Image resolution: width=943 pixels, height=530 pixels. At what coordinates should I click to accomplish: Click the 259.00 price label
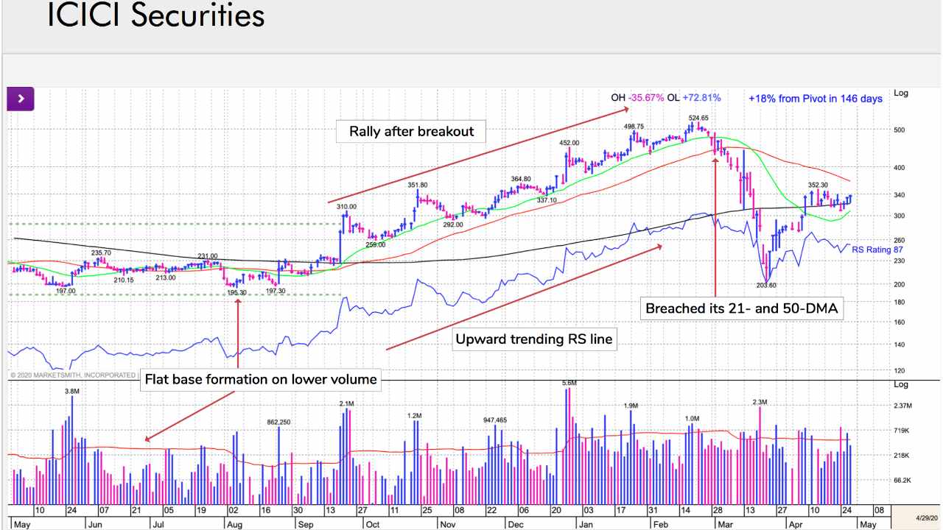375,244
